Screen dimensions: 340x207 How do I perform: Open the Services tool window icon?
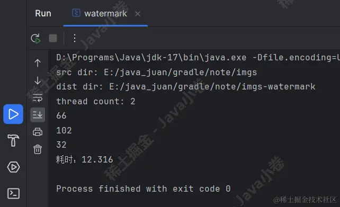[x=13, y=167]
